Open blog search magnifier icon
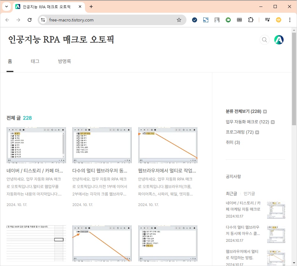Viewport: 297px width, 266px height. [x=264, y=40]
